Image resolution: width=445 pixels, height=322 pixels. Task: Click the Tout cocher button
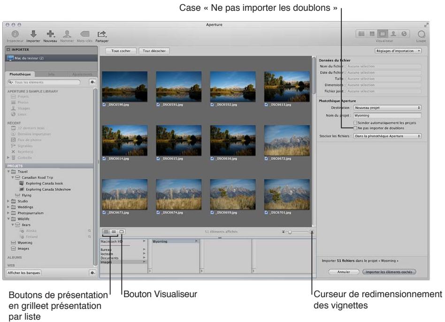click(121, 51)
